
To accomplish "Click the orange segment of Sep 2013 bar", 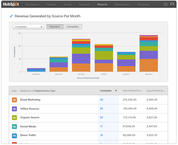I will click(x=149, y=65).
